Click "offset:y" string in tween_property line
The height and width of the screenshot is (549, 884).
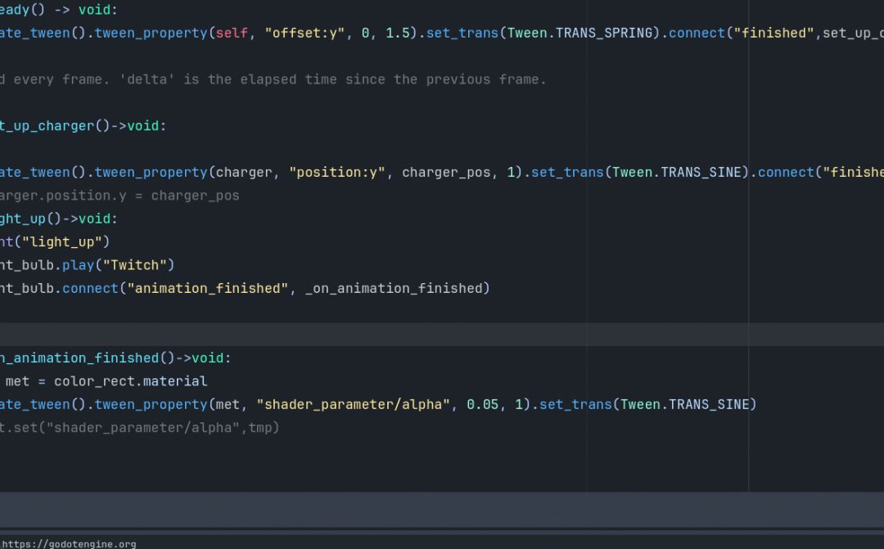(x=304, y=34)
